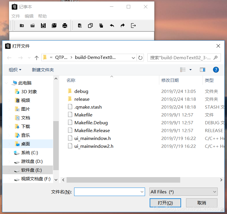Click the undo arrow in Notepad toolbar
This screenshot has width=227, height=214.
click(x=112, y=26)
